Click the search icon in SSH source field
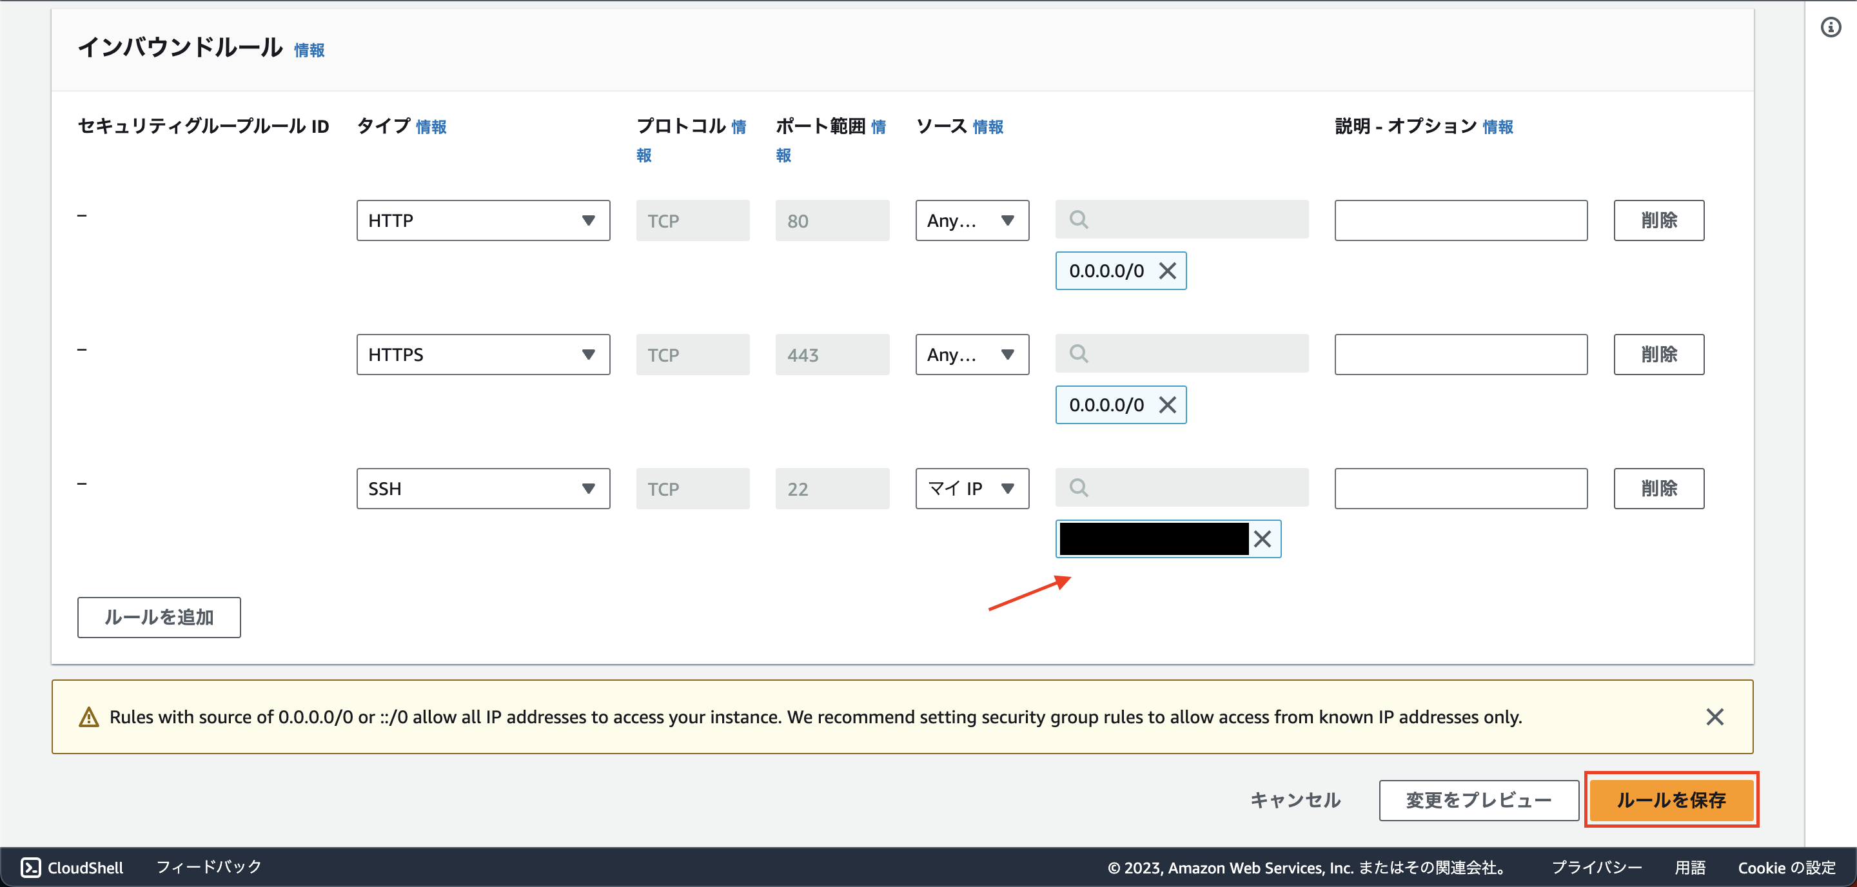Viewport: 1857px width, 887px height. [x=1079, y=488]
